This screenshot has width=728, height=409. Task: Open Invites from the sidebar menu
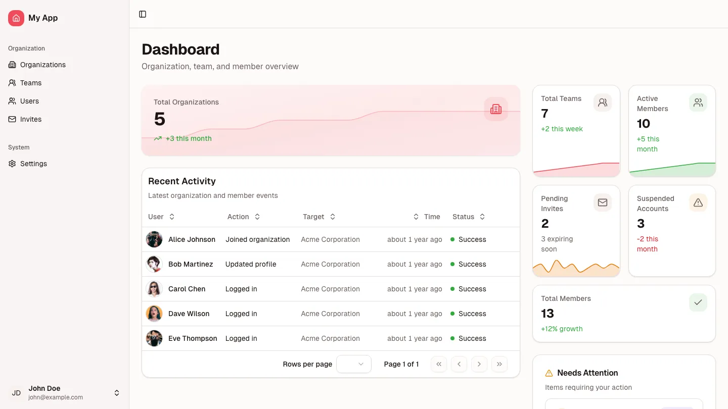coord(30,119)
